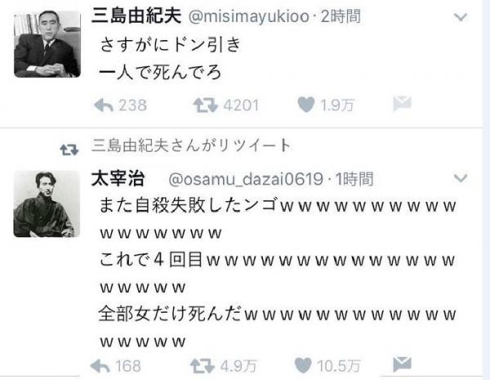490x380 pixels.
Task: Visit the @osamu_dazai0619 handle
Action: click(x=246, y=179)
